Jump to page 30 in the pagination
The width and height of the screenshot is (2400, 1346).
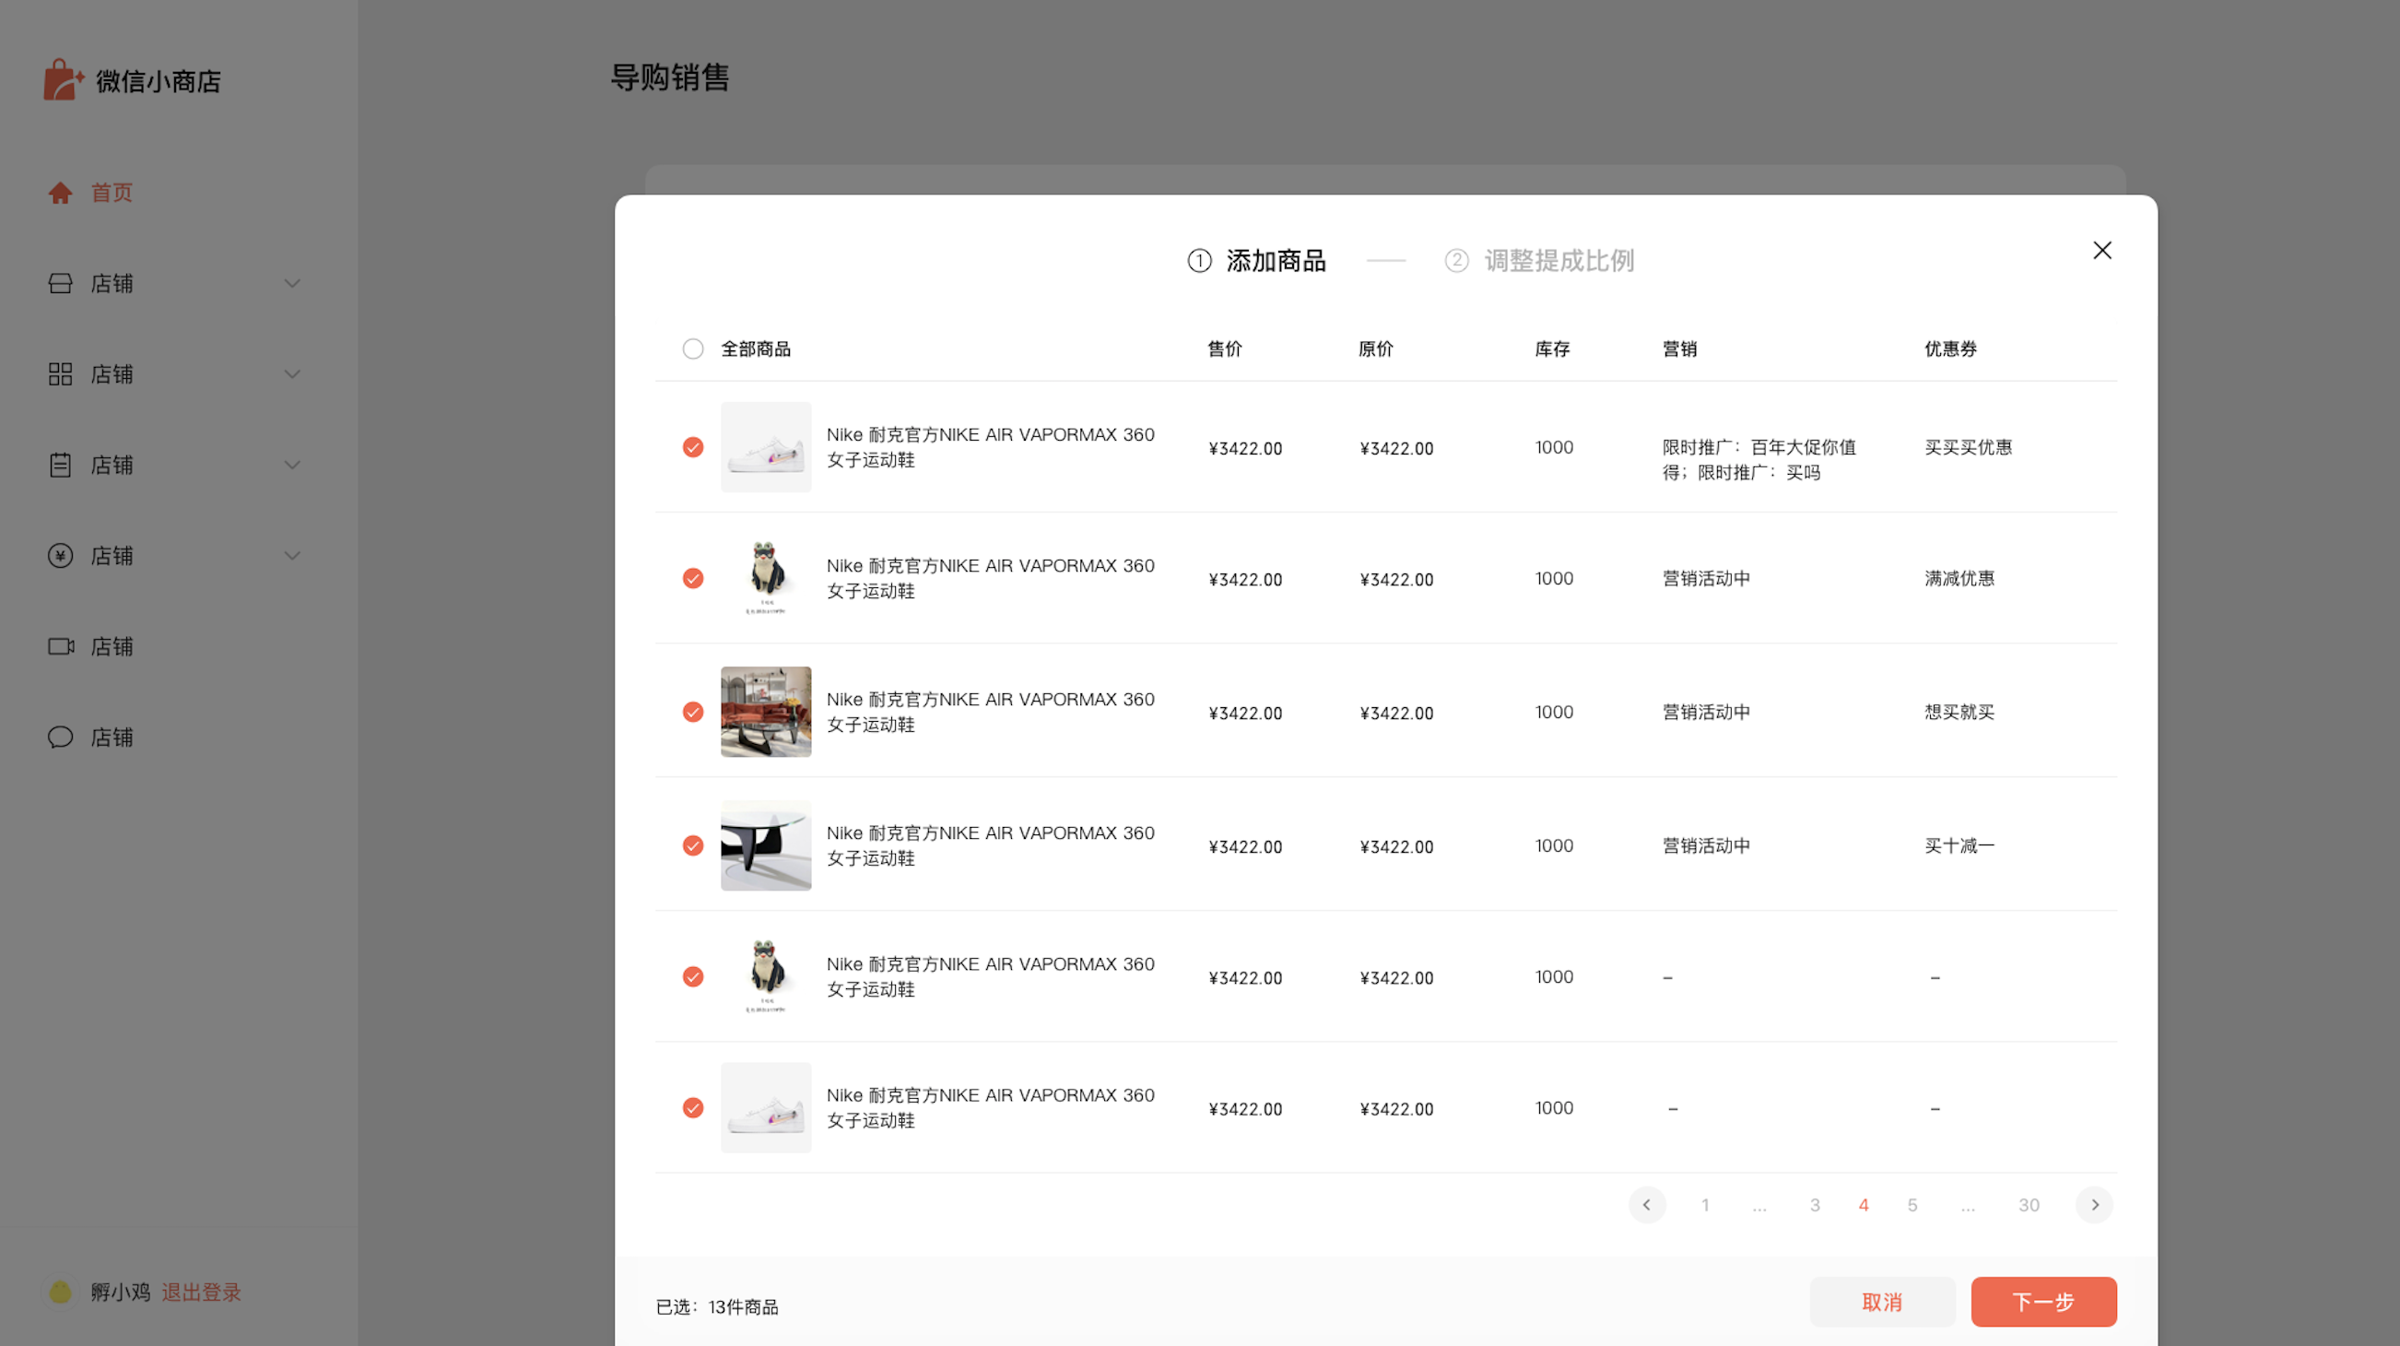2029,1204
